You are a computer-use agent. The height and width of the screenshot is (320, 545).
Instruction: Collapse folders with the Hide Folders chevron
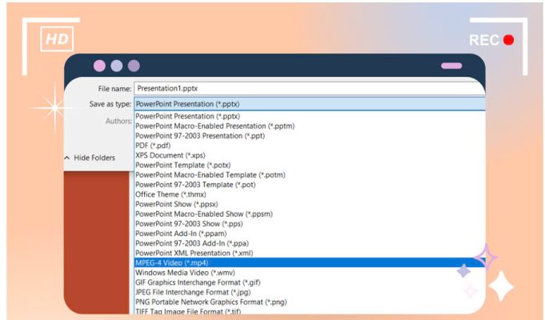pos(67,158)
